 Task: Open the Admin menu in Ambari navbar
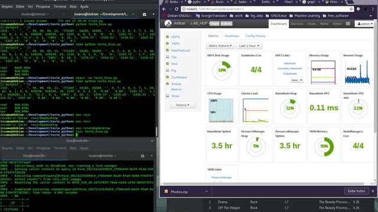(337, 24)
